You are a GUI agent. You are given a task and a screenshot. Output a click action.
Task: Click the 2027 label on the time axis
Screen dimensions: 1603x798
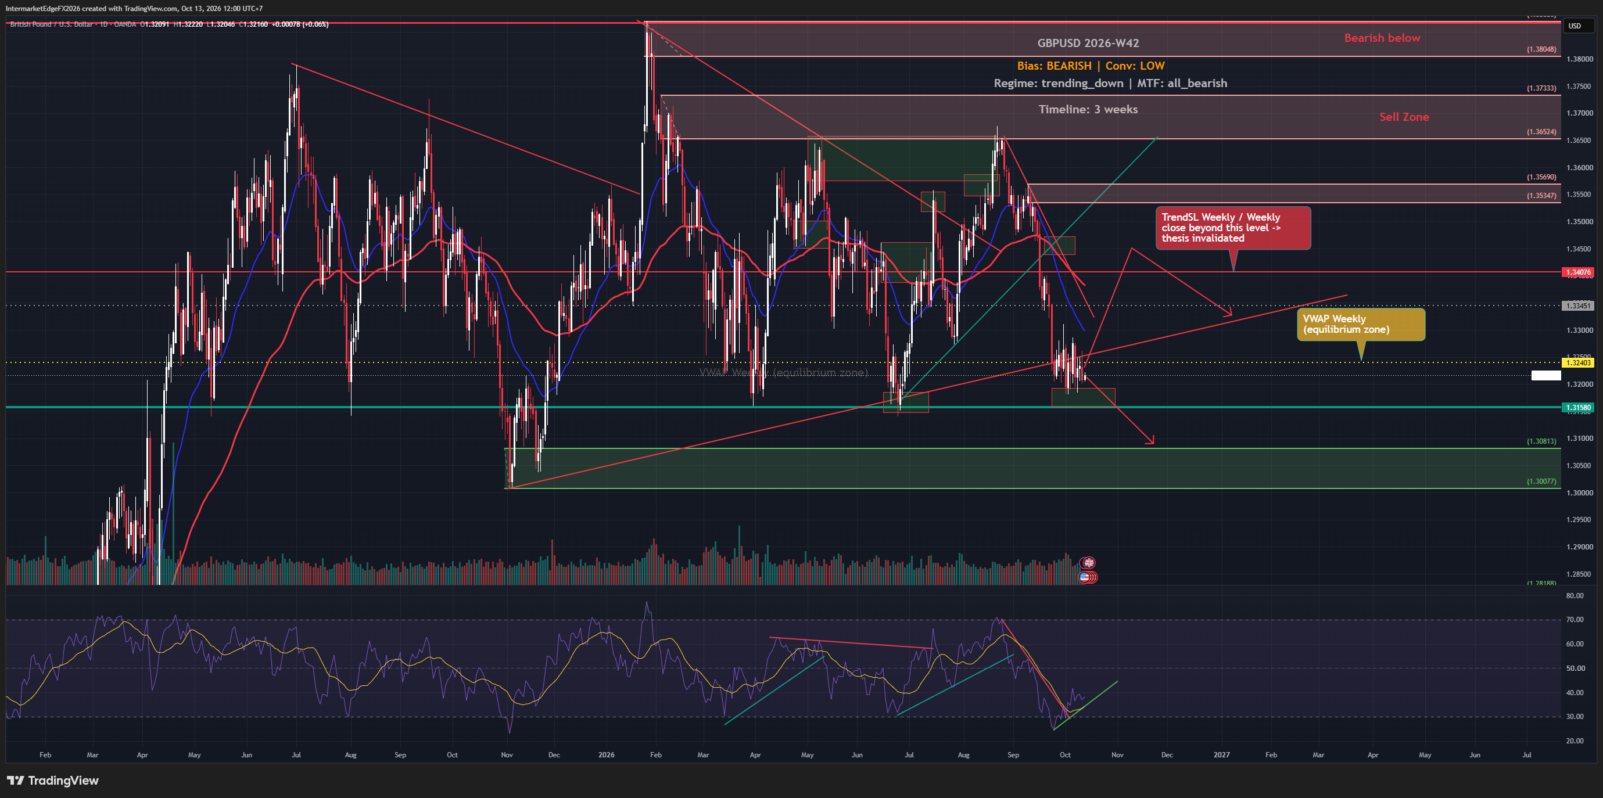point(1221,755)
